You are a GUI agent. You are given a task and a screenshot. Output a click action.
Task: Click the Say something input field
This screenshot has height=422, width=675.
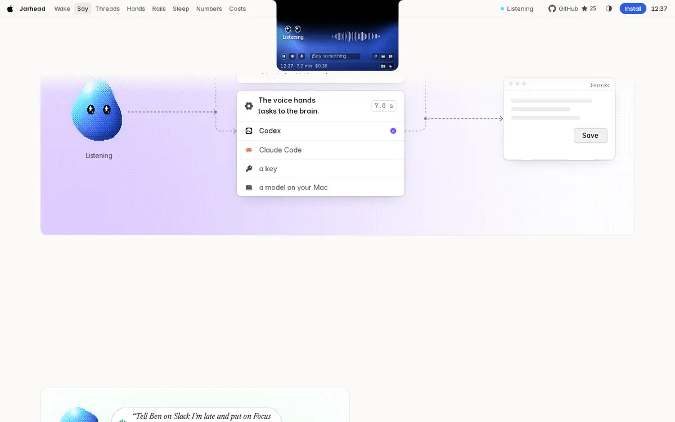coord(335,56)
